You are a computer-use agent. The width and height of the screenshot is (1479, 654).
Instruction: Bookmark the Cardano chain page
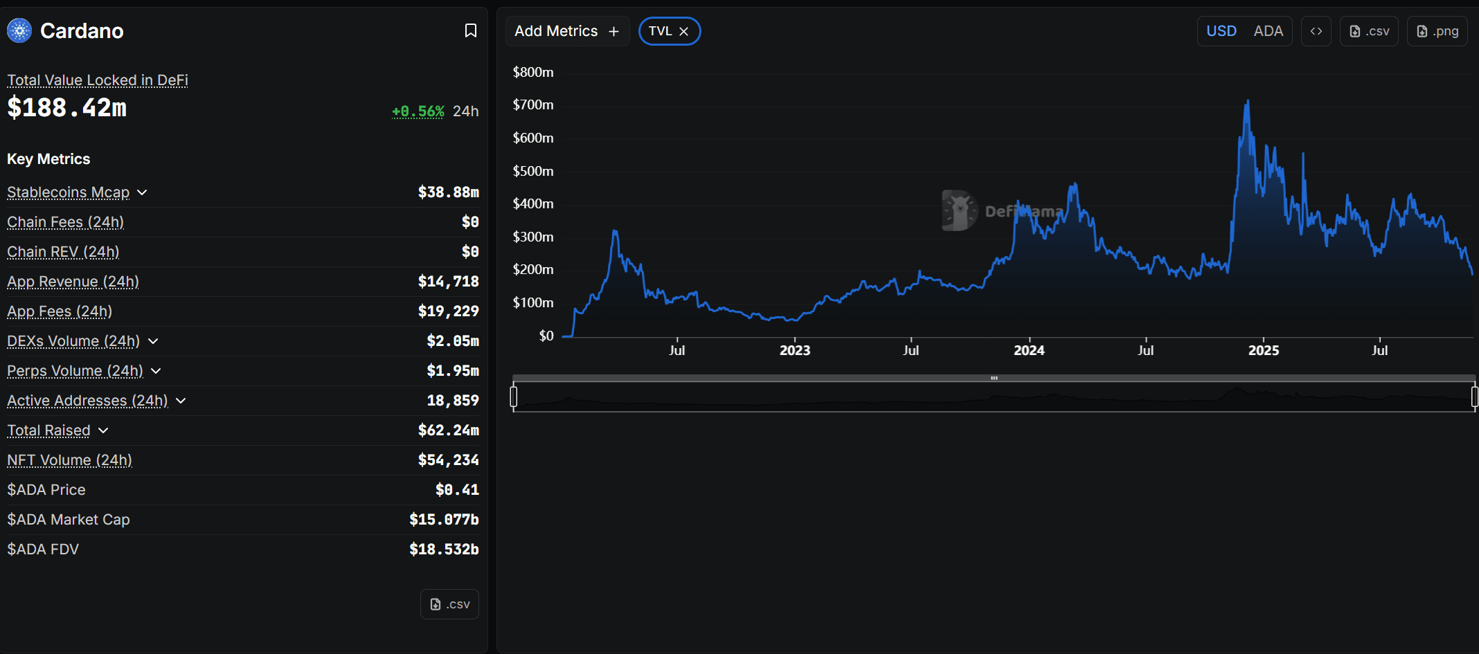coord(471,30)
